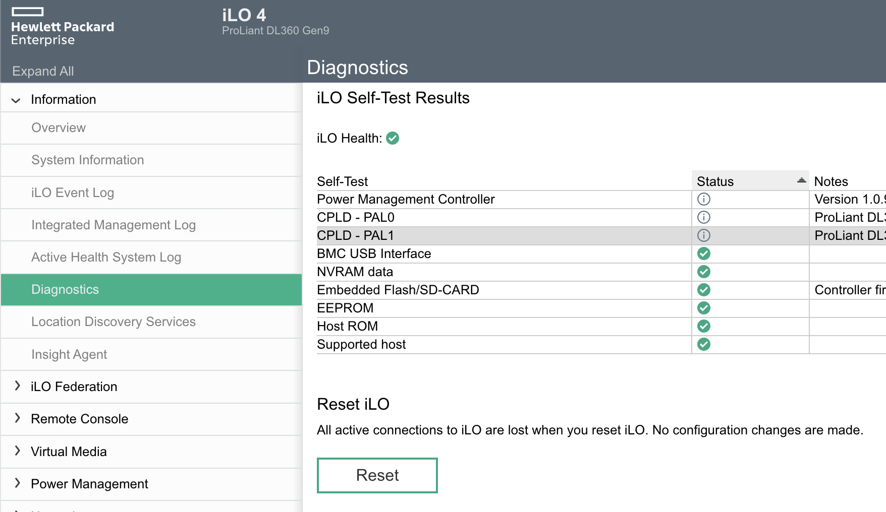Expand the Remote Console section chevron
Image resolution: width=886 pixels, height=512 pixels.
[x=18, y=418]
